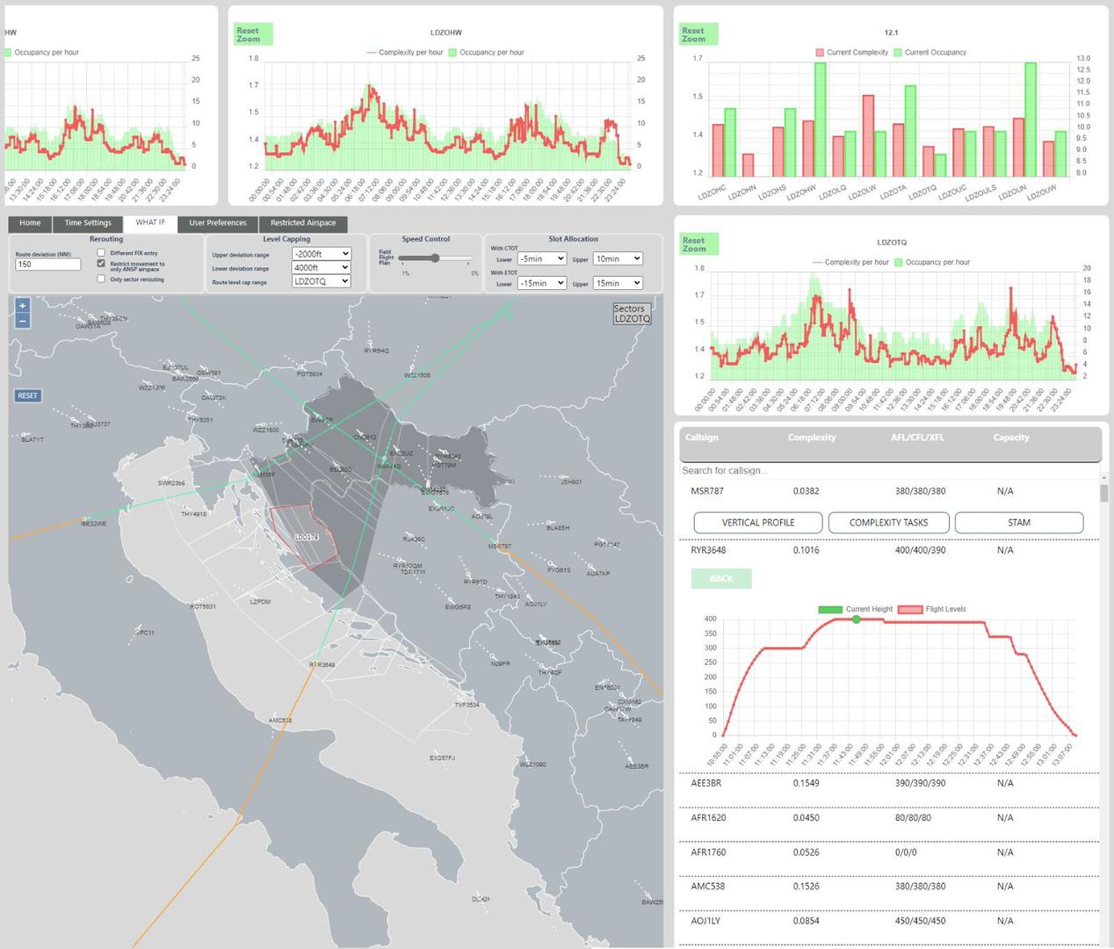Viewport: 1114px width, 949px height.
Task: Open the Route level cap range dropdown
Action: tap(322, 281)
